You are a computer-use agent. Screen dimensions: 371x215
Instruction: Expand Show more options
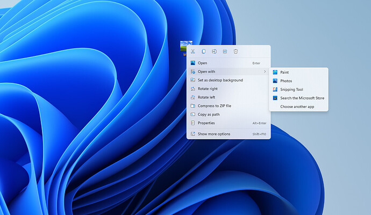coord(213,134)
